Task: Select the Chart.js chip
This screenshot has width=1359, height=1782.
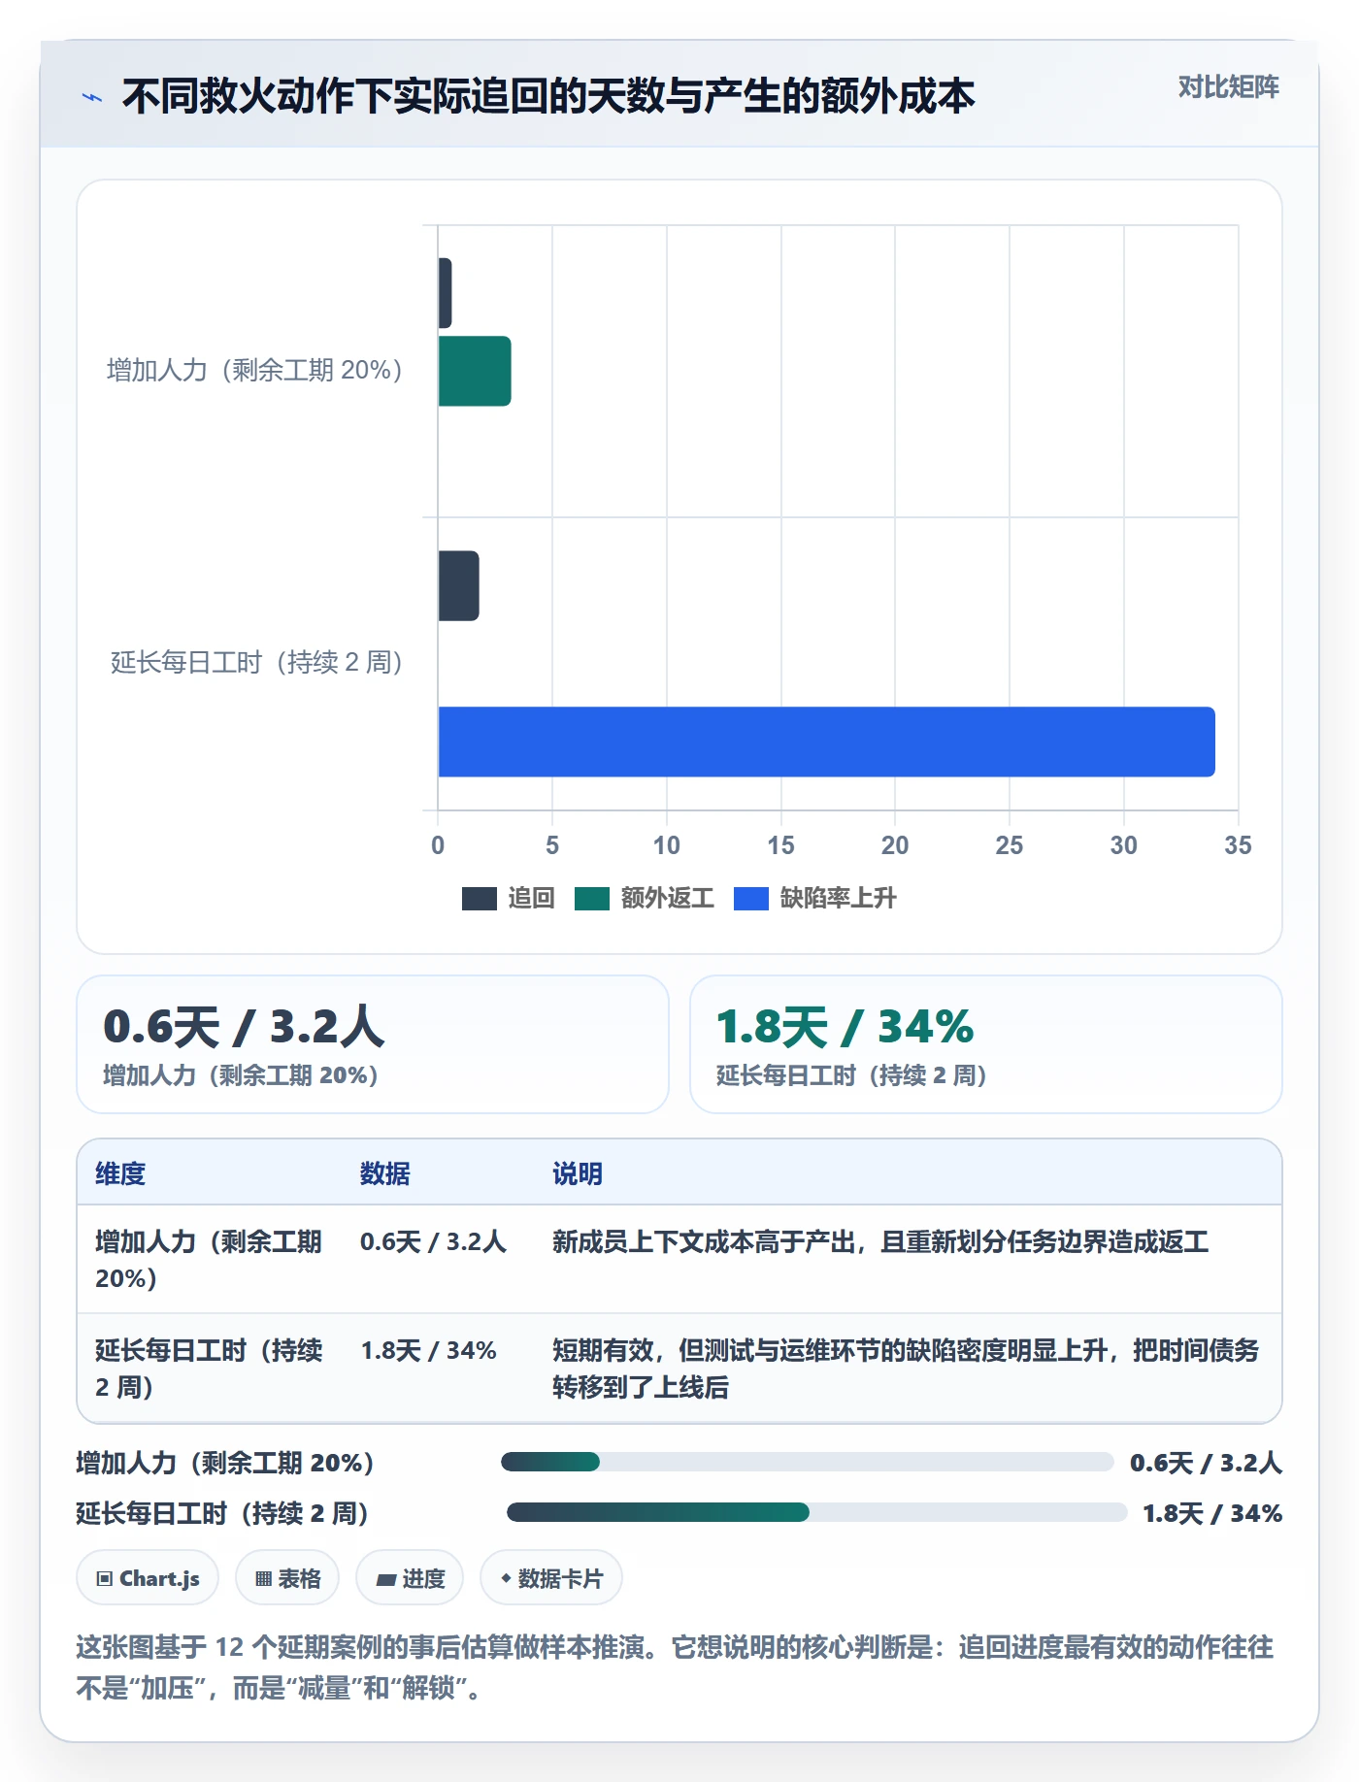Action: 148,1578
